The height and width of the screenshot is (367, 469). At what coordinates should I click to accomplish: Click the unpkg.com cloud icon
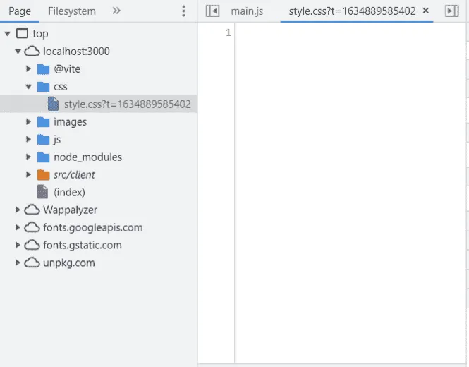[32, 263]
